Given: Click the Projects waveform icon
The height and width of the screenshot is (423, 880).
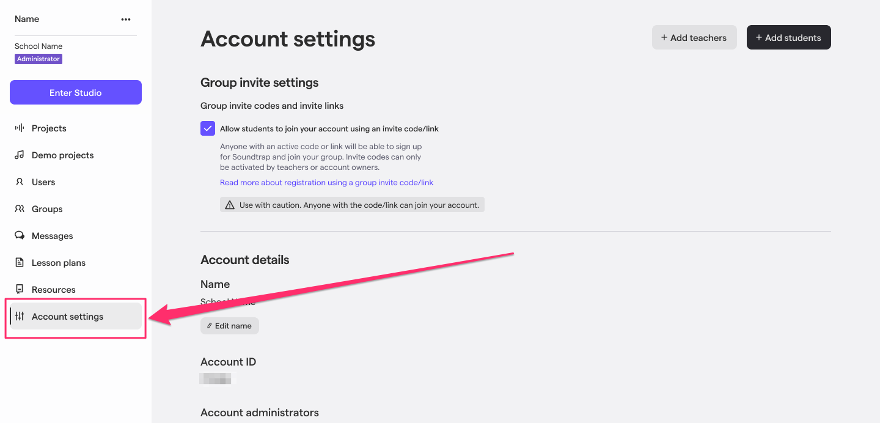Looking at the screenshot, I should tap(20, 128).
